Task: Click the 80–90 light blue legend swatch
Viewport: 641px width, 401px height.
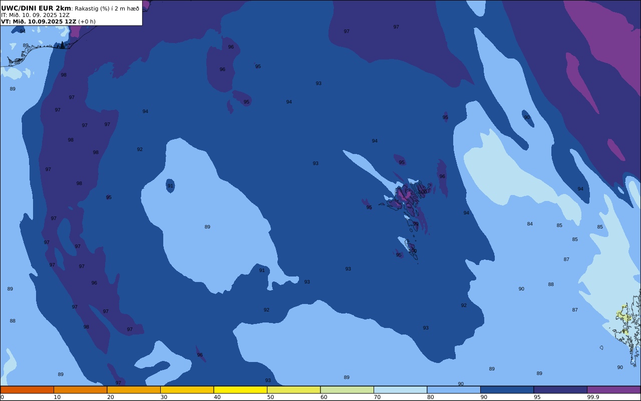Action: [454, 389]
